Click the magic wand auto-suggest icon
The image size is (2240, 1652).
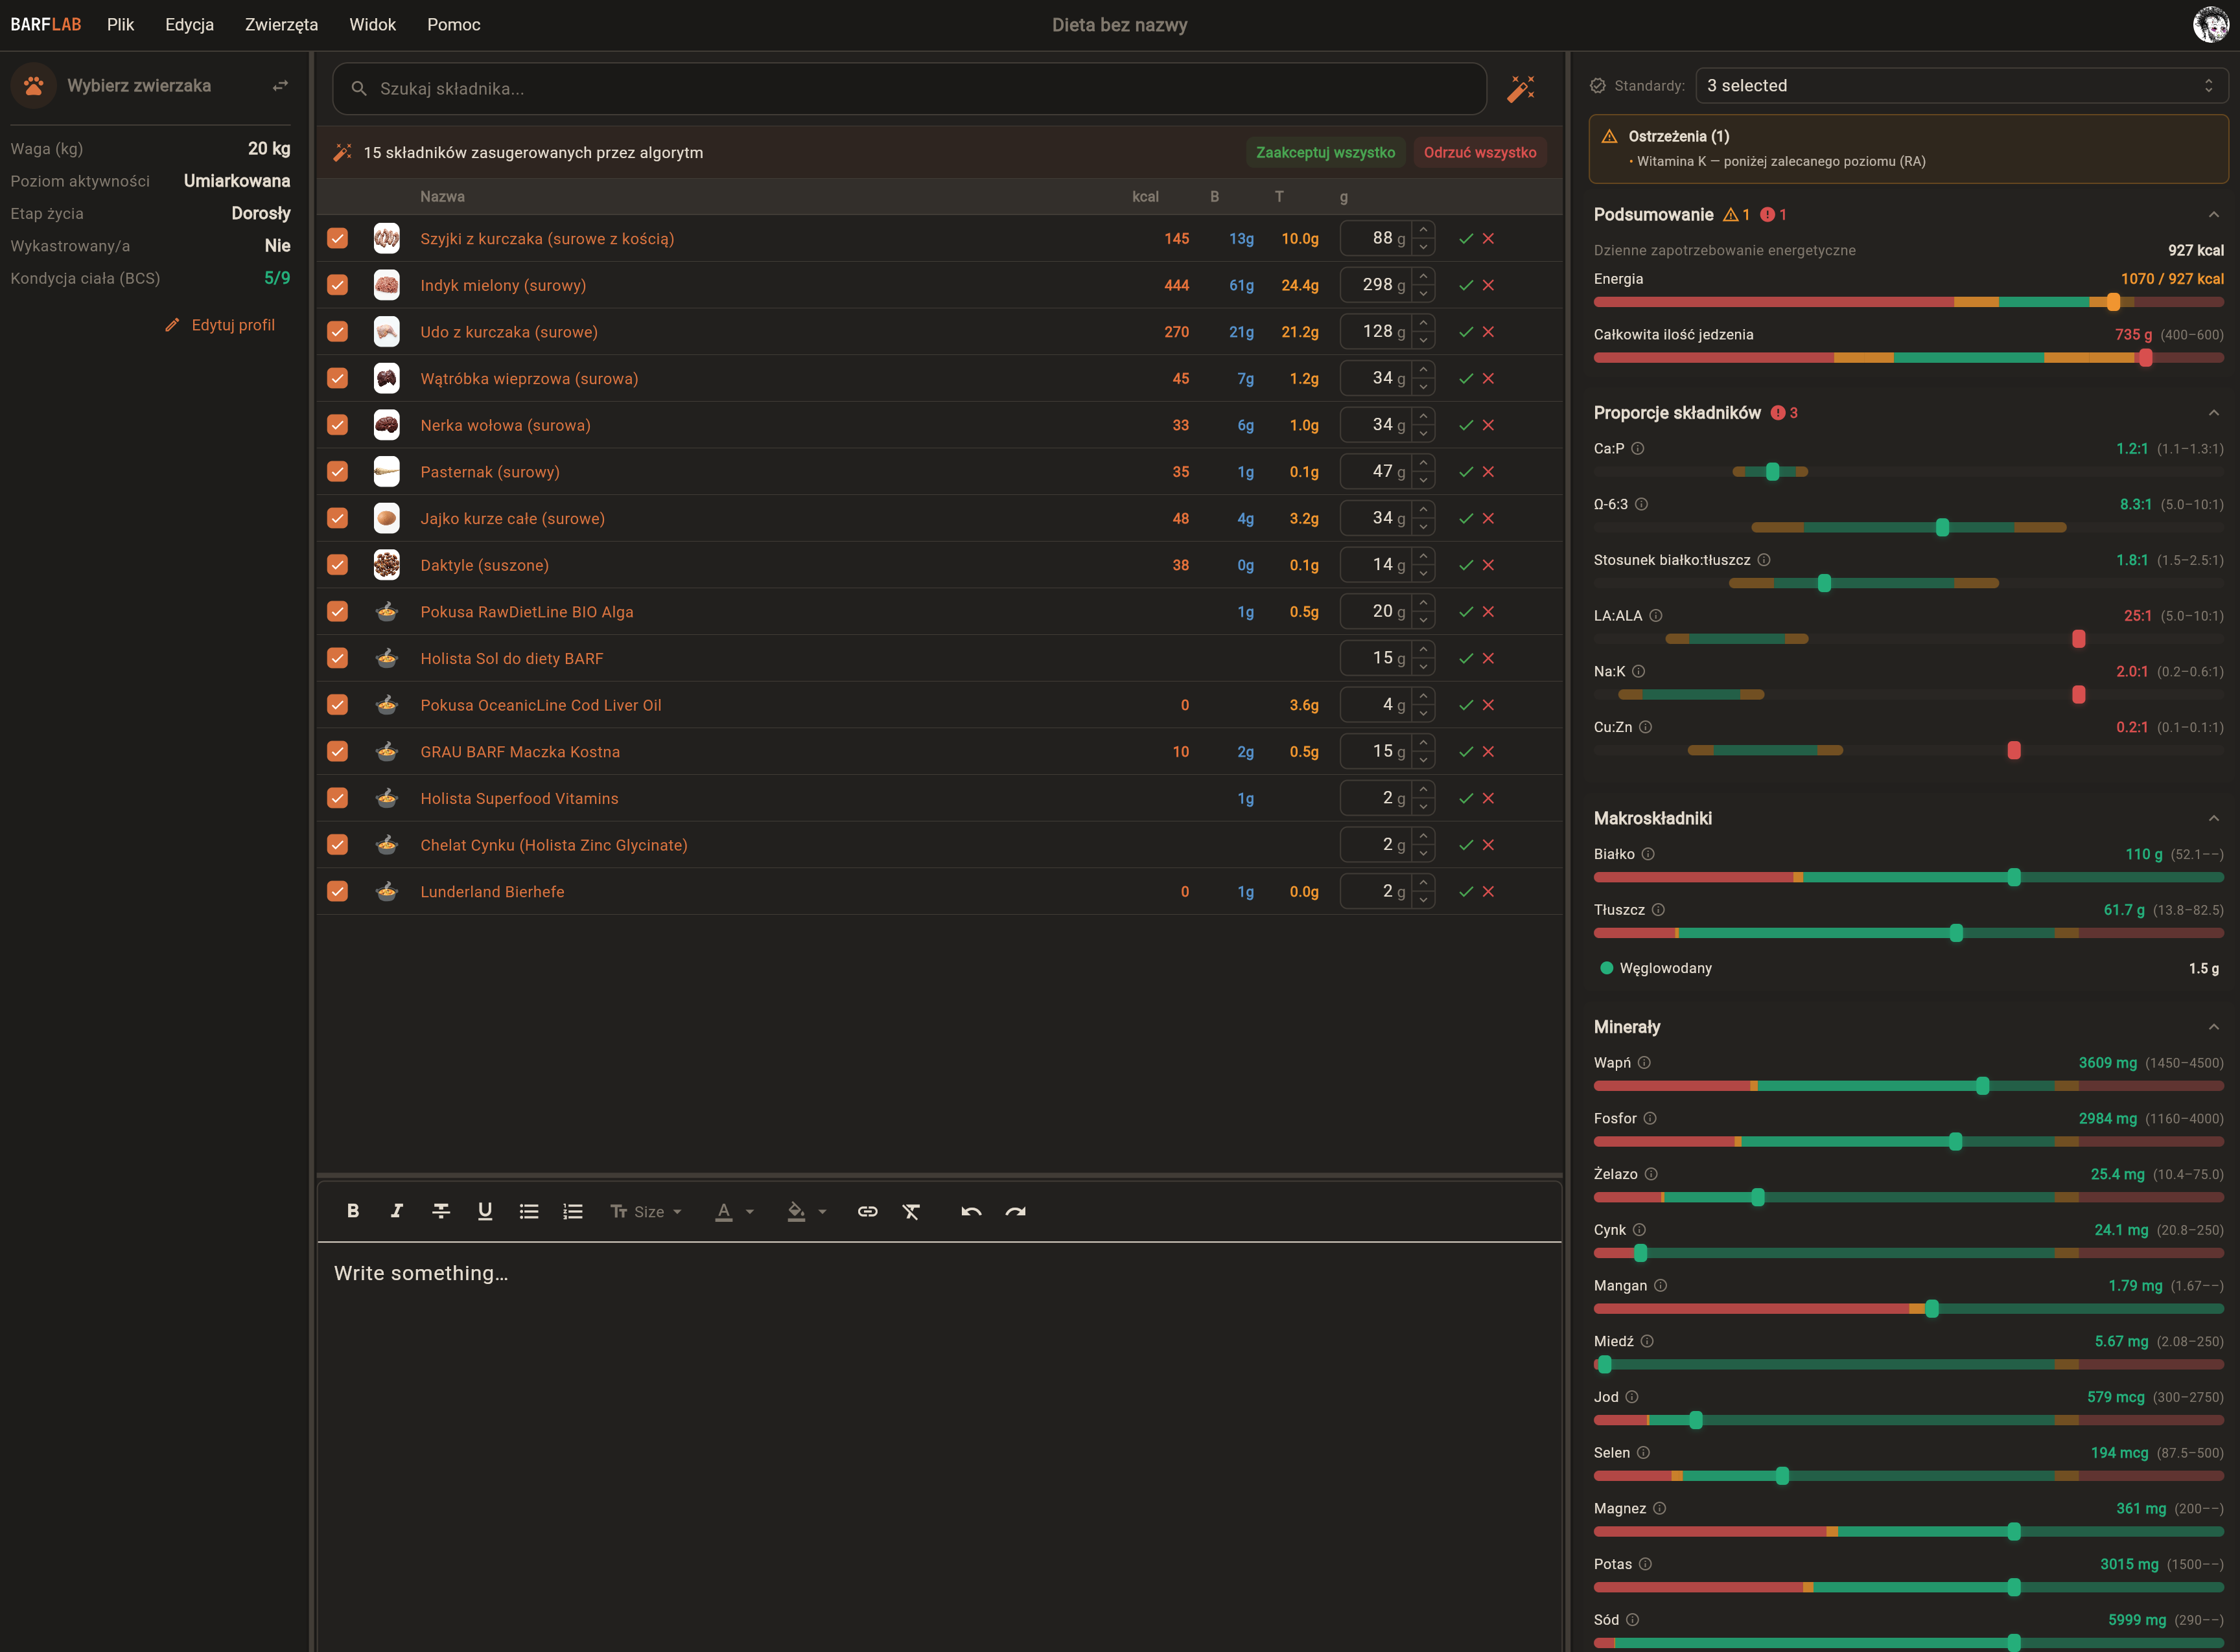tap(1520, 88)
